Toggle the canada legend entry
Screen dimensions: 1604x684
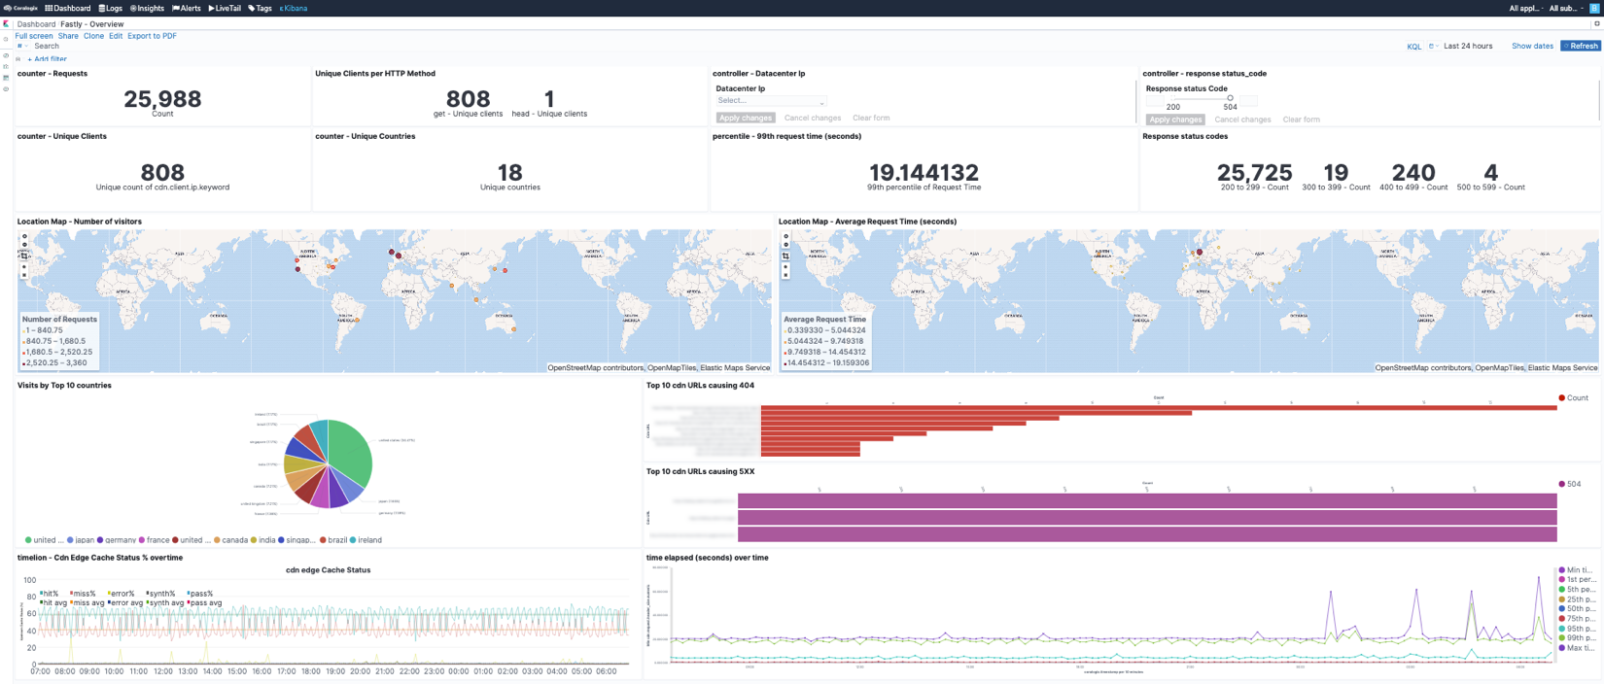pos(230,540)
